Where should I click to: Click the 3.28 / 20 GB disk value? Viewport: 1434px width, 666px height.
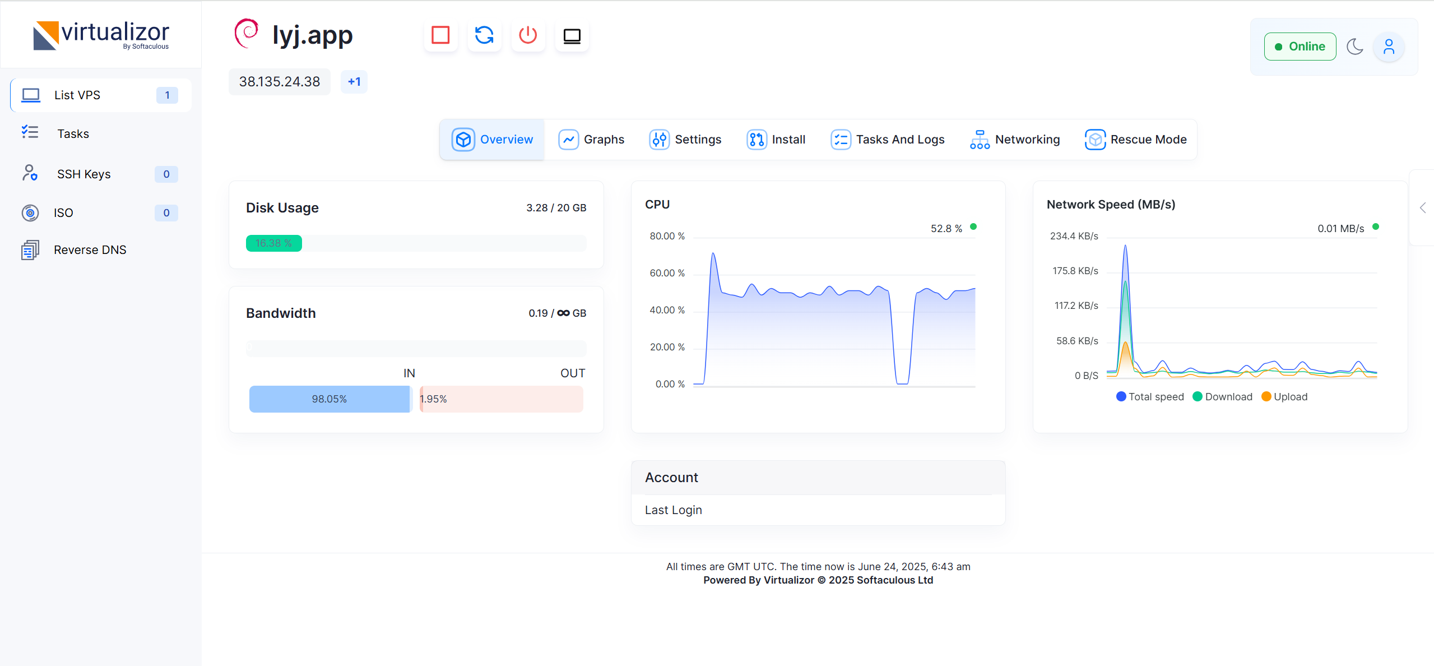click(x=556, y=208)
